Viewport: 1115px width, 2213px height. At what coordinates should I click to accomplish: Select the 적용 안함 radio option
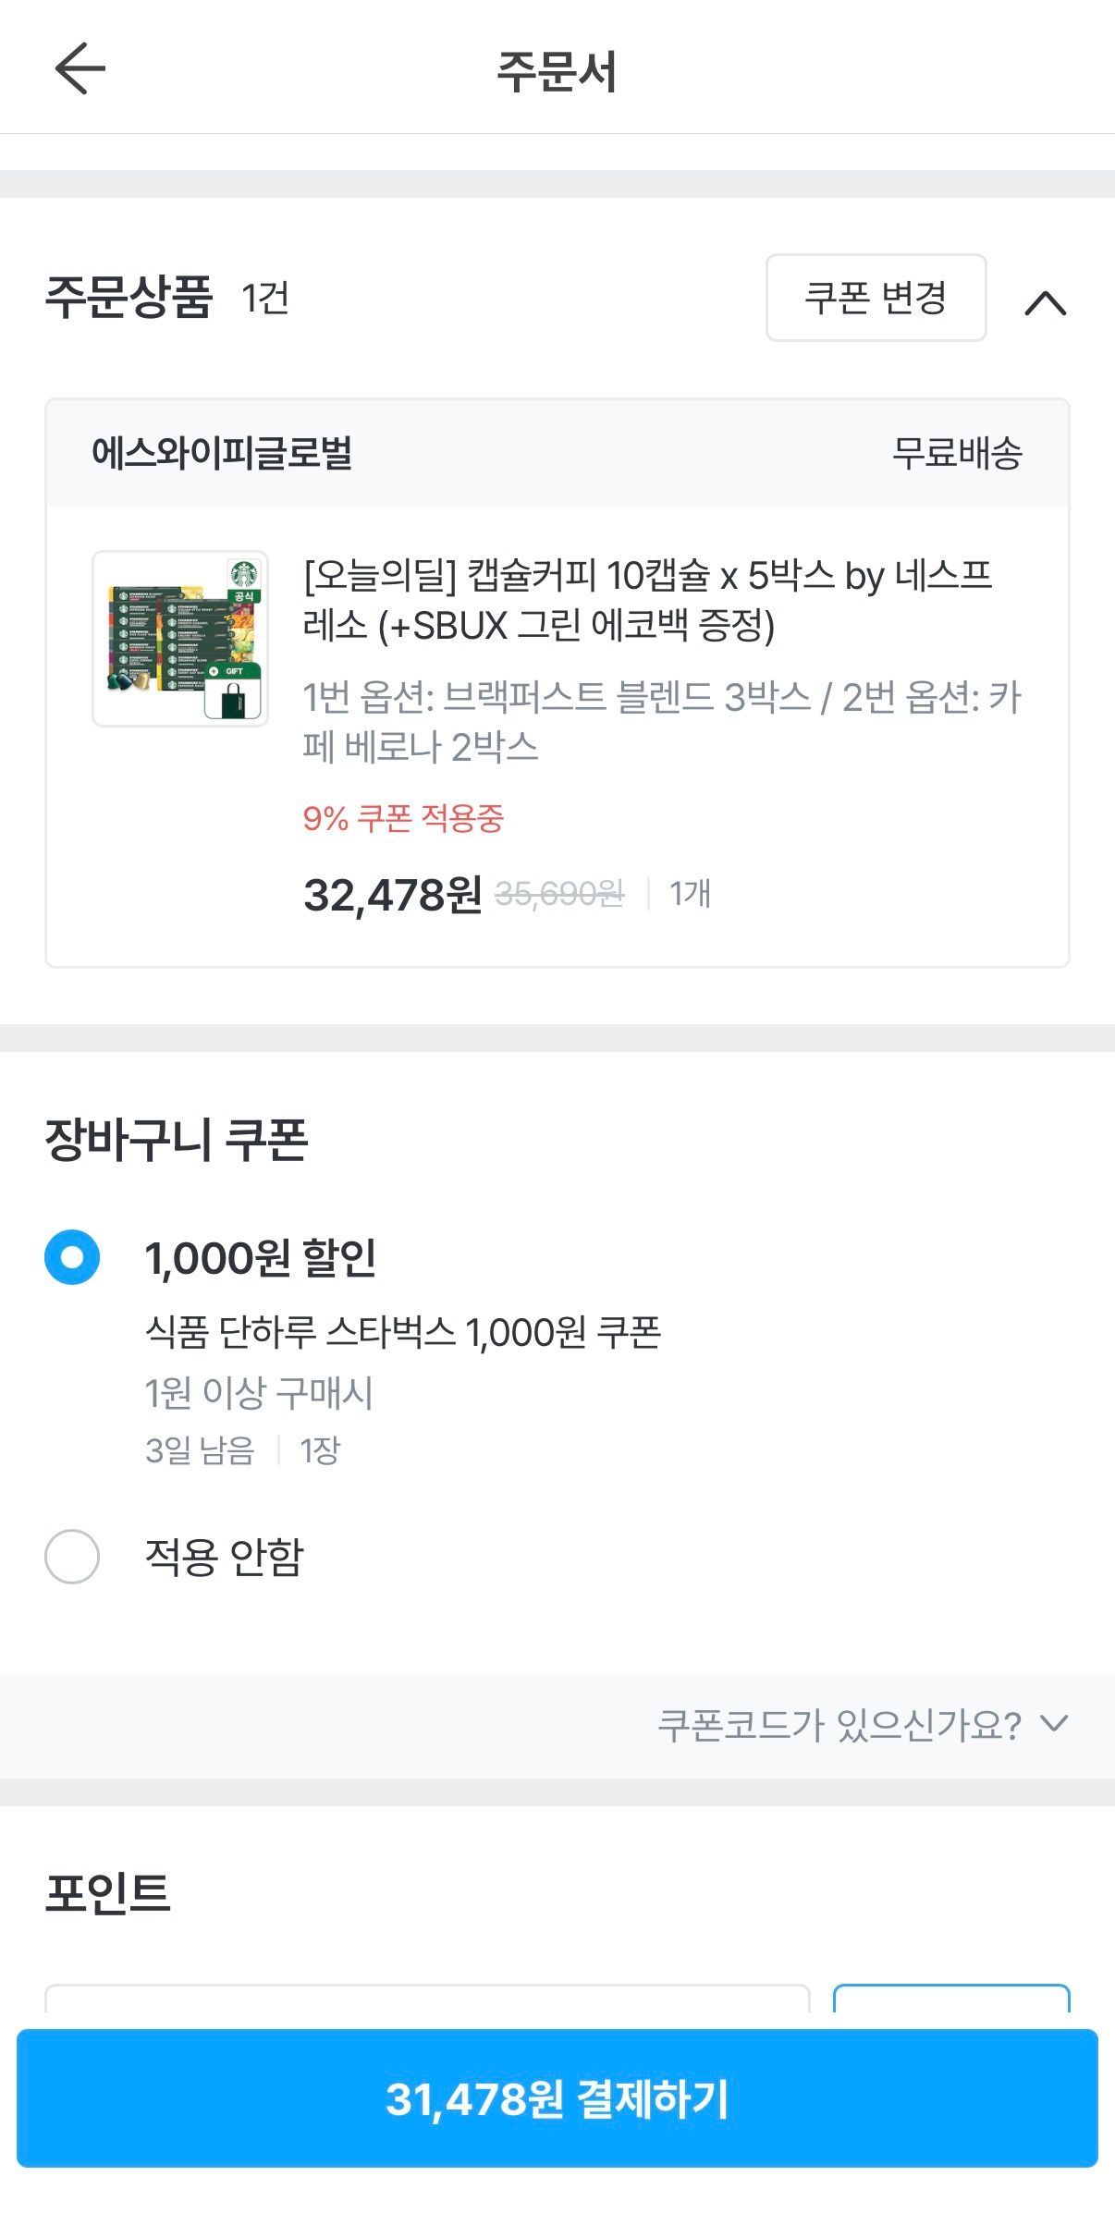pyautogui.click(x=72, y=1557)
